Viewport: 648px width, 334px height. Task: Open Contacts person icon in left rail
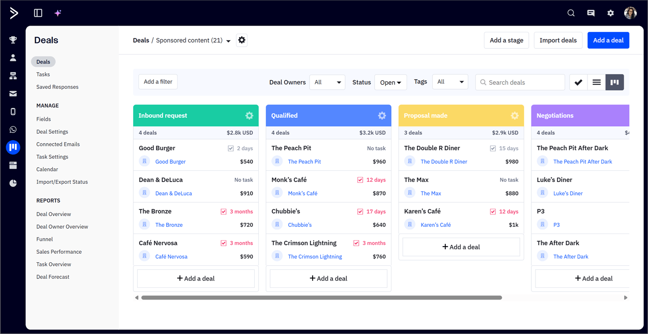(x=13, y=58)
